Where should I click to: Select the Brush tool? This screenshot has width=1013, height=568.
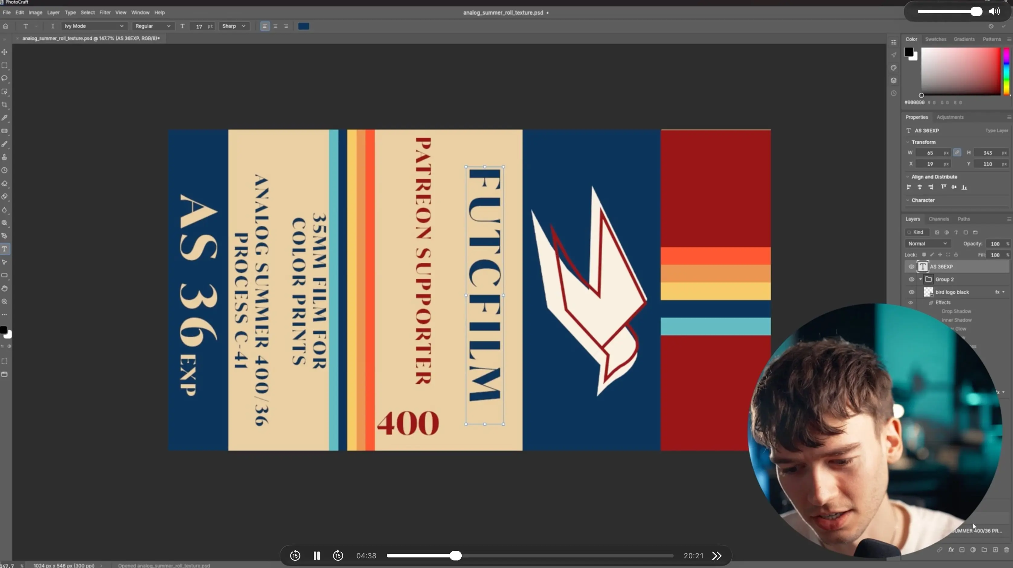pyautogui.click(x=5, y=144)
